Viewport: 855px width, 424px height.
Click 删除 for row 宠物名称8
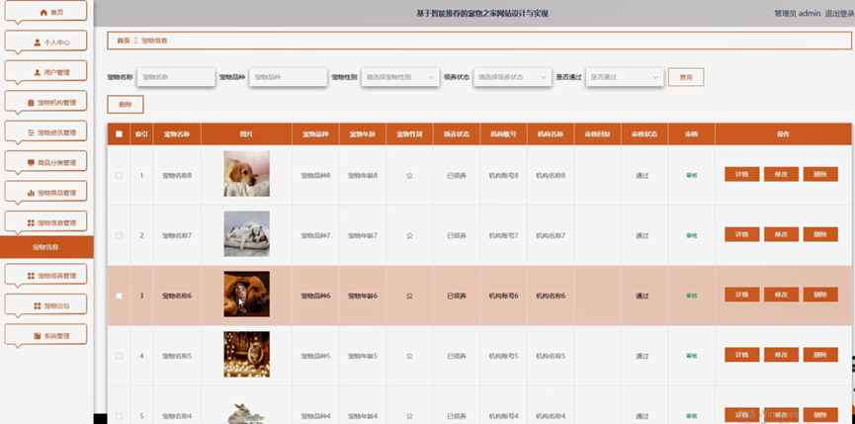(x=820, y=174)
